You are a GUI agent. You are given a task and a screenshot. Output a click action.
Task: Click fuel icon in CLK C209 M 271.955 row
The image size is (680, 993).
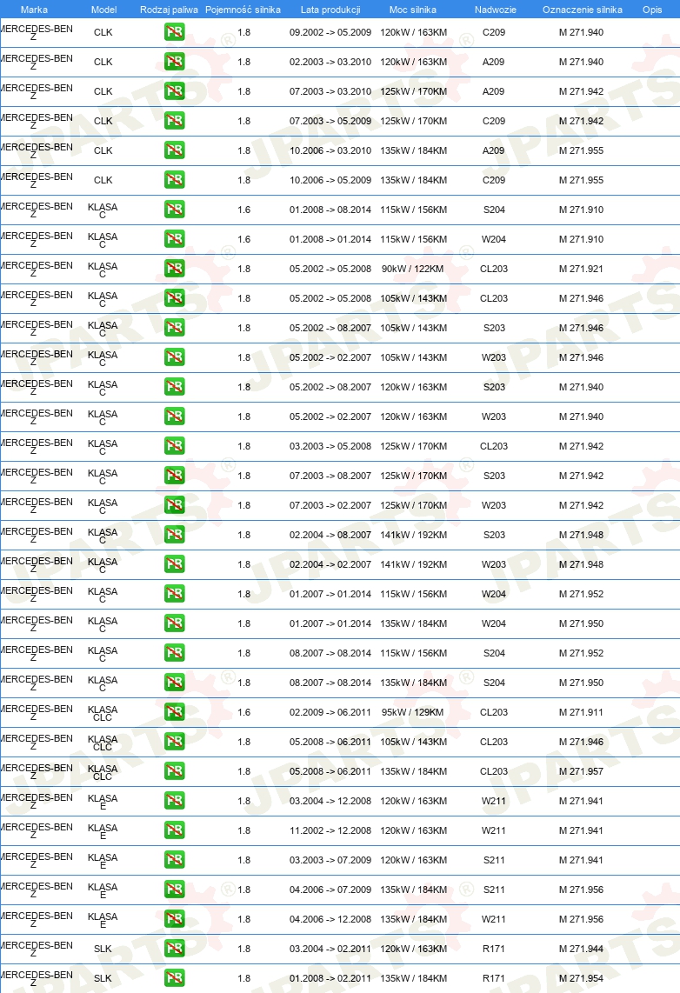click(174, 180)
